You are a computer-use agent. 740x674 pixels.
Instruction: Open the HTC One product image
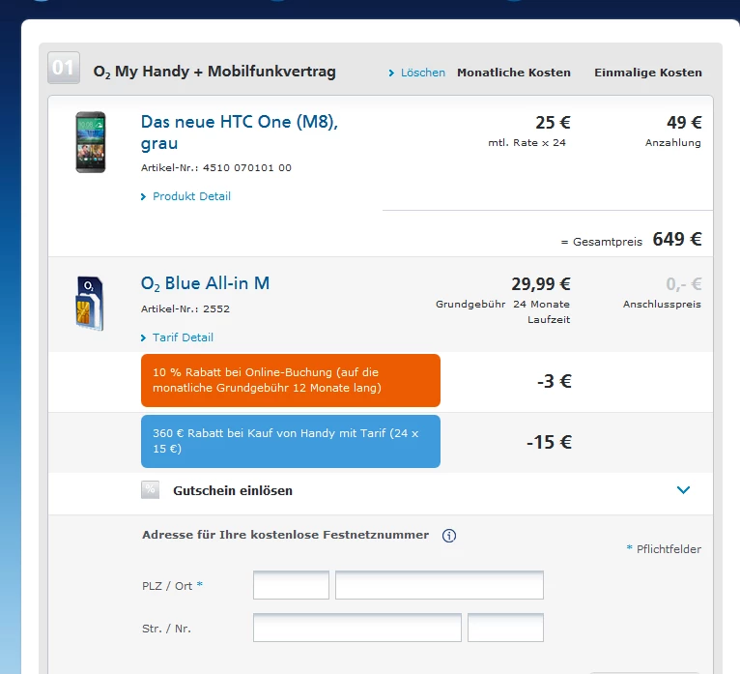(x=91, y=142)
